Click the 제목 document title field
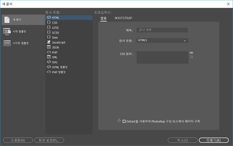The width and height of the screenshot is (233, 146). tap(162, 30)
